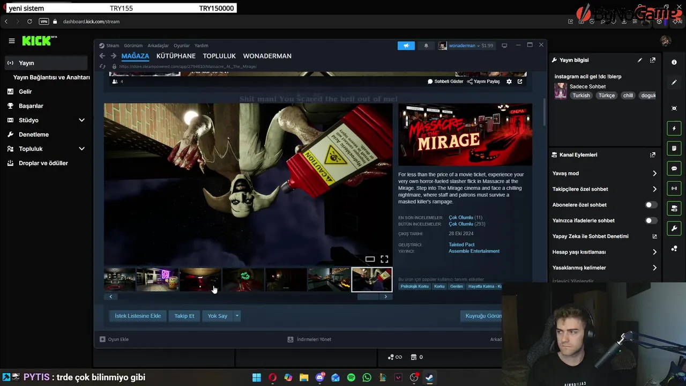Go back in Steam navigation
686x386 pixels.
click(102, 56)
